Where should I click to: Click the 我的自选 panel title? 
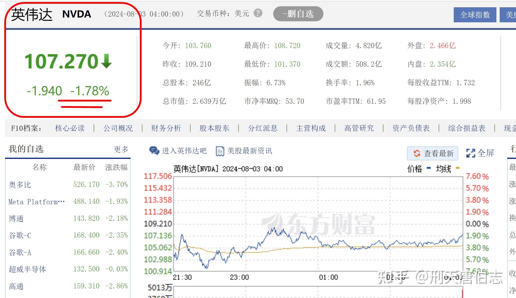[x=26, y=149]
